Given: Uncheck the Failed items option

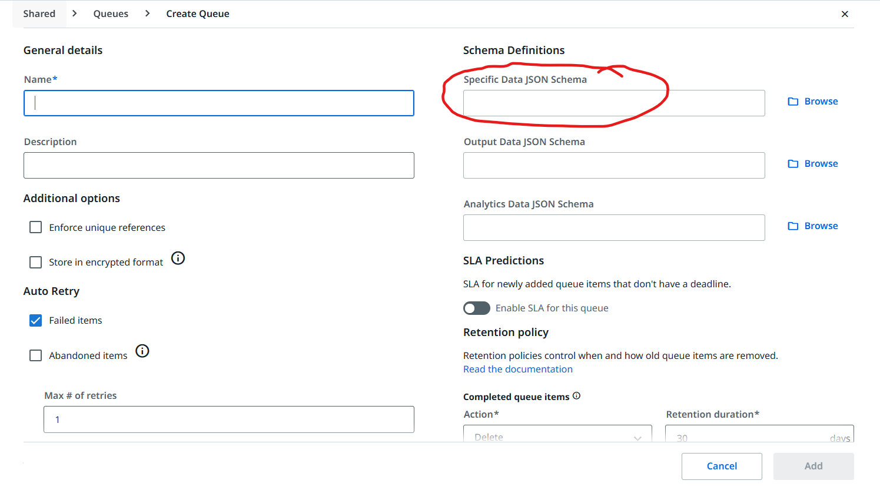Looking at the screenshot, I should click(x=35, y=320).
